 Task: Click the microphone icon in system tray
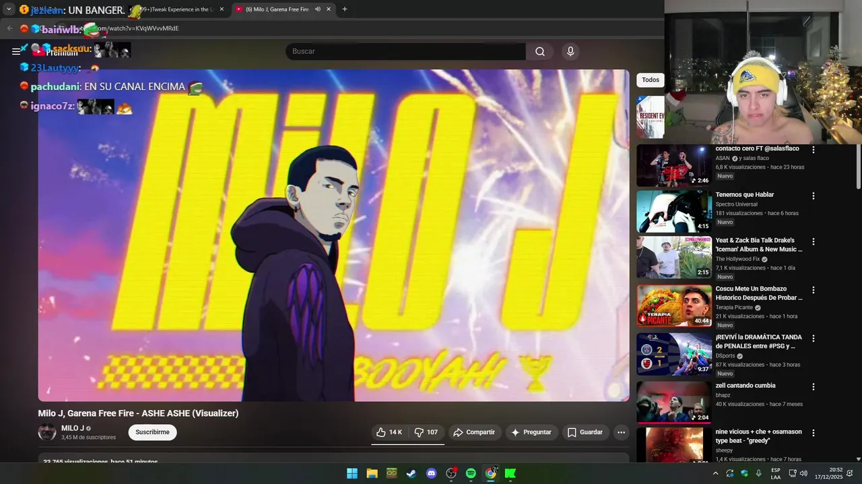pos(759,473)
